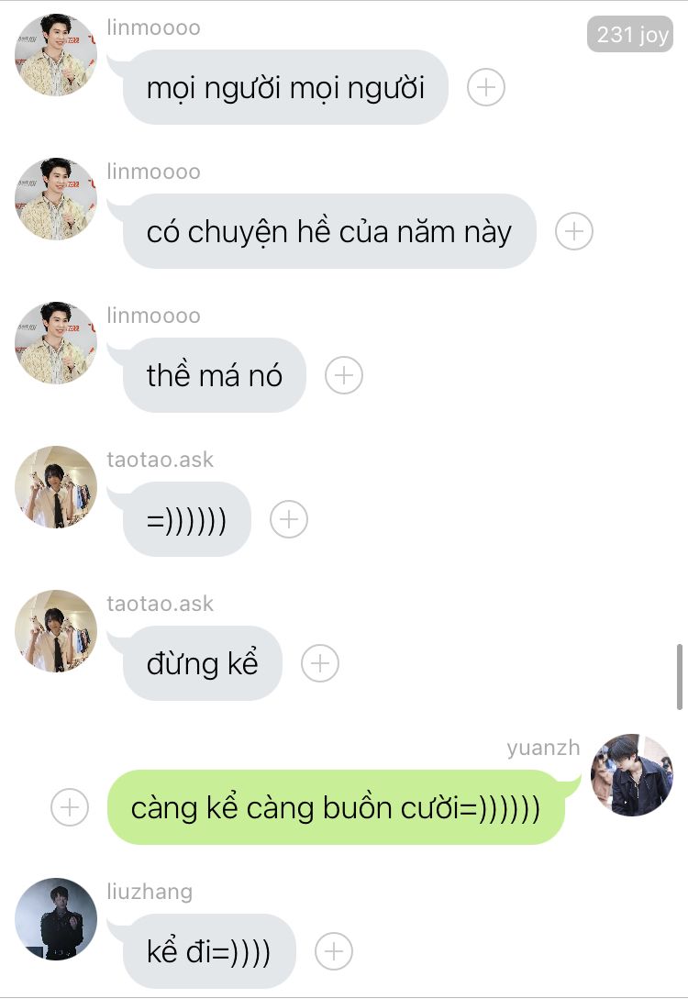Select the green "càng kể càng buồn cười" bubble
The height and width of the screenshot is (999, 688).
[336, 807]
